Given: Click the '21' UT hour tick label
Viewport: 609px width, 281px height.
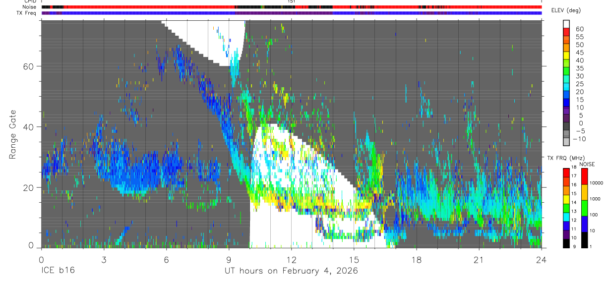Looking at the screenshot, I should [x=479, y=260].
